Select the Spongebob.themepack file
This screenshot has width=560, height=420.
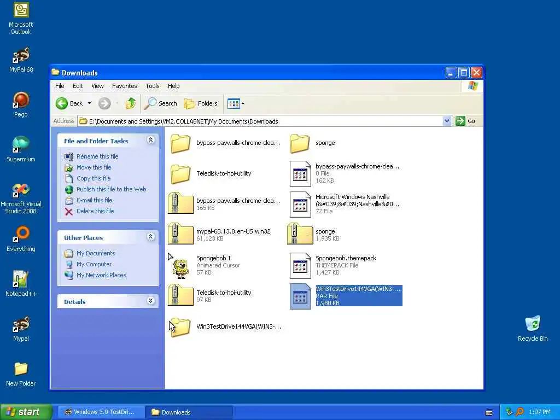[x=333, y=265]
